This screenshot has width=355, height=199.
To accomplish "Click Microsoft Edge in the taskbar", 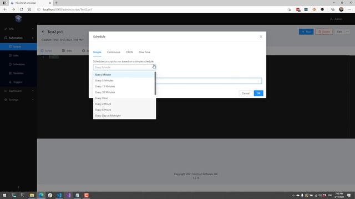I will [41, 195].
